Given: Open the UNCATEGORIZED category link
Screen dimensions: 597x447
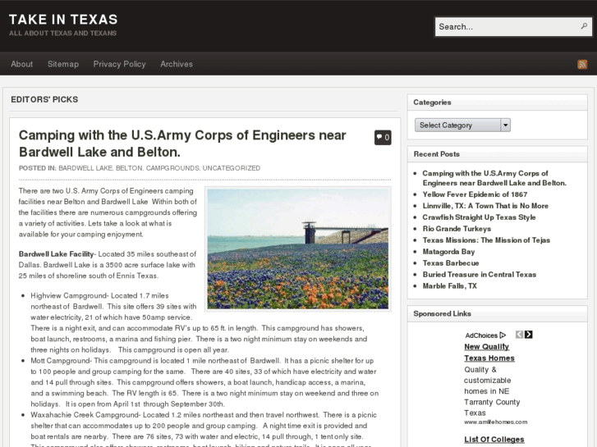Looking at the screenshot, I should [x=231, y=168].
